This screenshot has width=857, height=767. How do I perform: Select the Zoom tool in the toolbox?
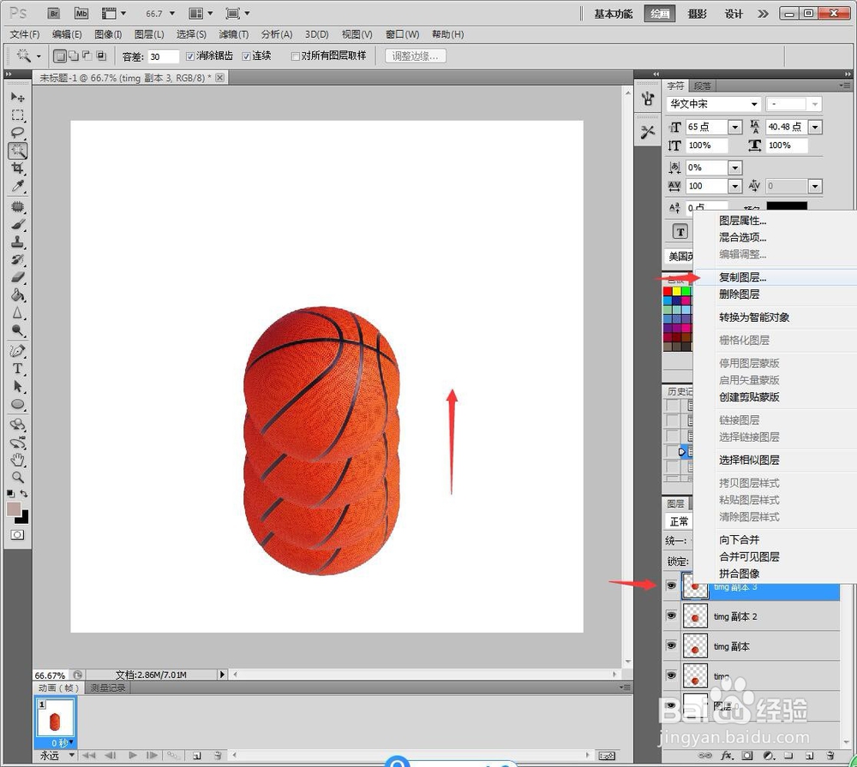point(19,477)
